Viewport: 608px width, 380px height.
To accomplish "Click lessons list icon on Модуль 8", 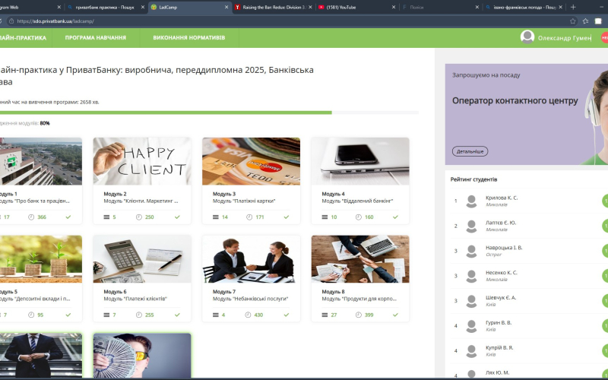I will click(x=325, y=315).
